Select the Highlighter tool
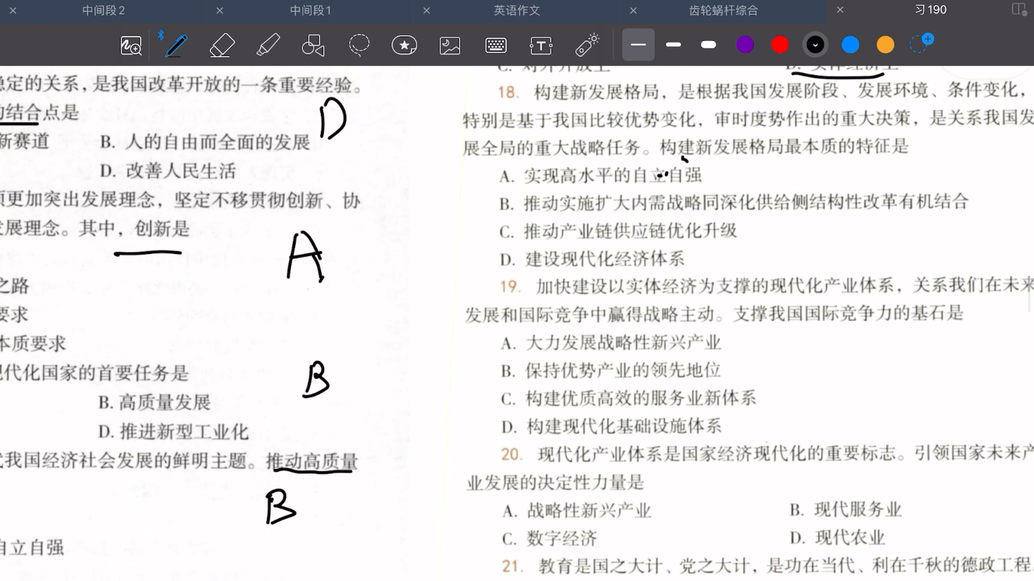This screenshot has height=581, width=1034. [x=268, y=45]
